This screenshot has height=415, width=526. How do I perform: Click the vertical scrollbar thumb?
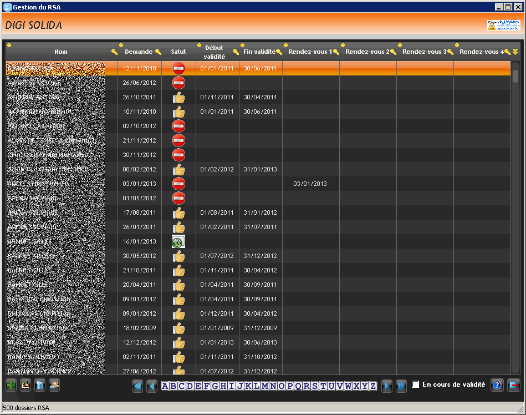coord(515,75)
